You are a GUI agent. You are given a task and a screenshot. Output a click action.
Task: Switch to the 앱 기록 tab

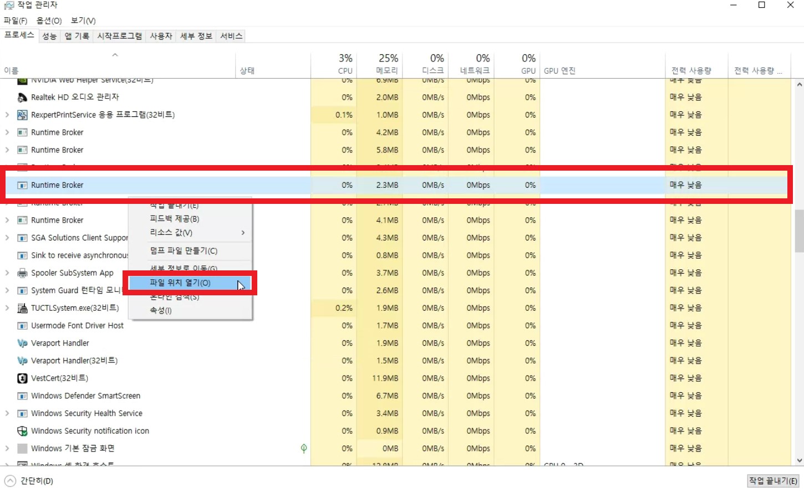tap(77, 36)
